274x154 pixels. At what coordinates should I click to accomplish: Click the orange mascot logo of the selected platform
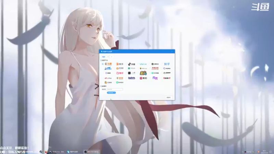[x=108, y=64]
